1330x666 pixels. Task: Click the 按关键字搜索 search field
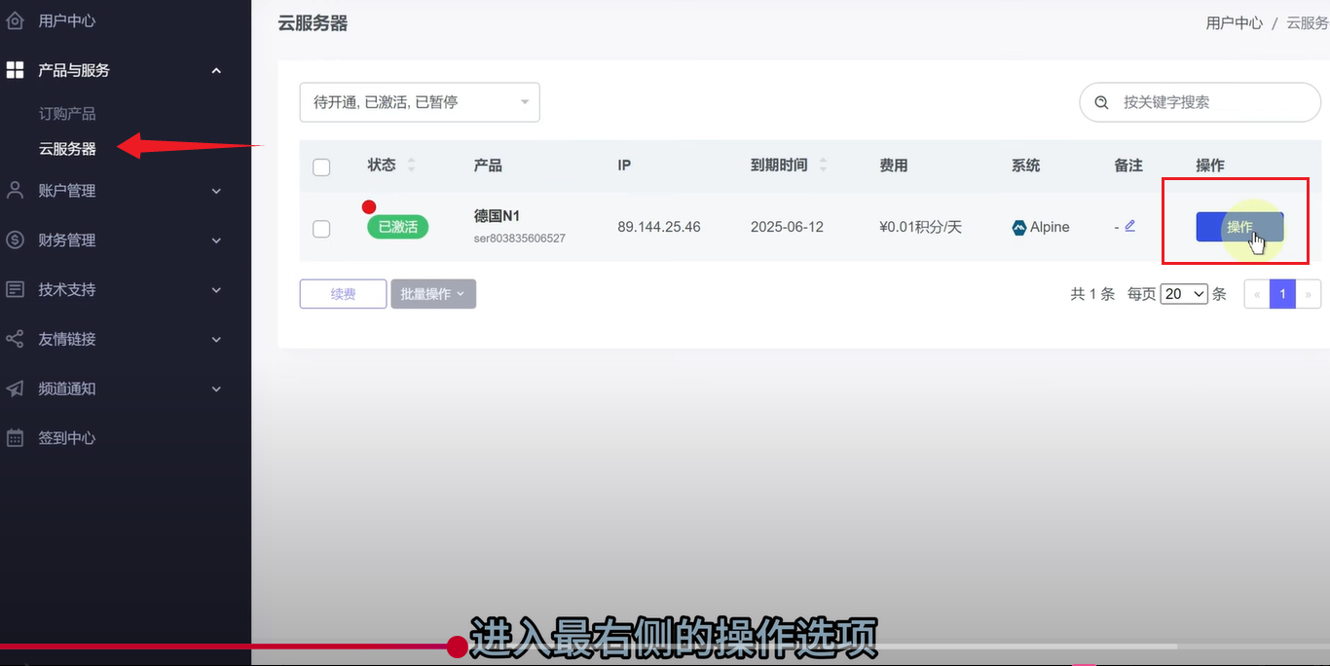click(x=1200, y=102)
